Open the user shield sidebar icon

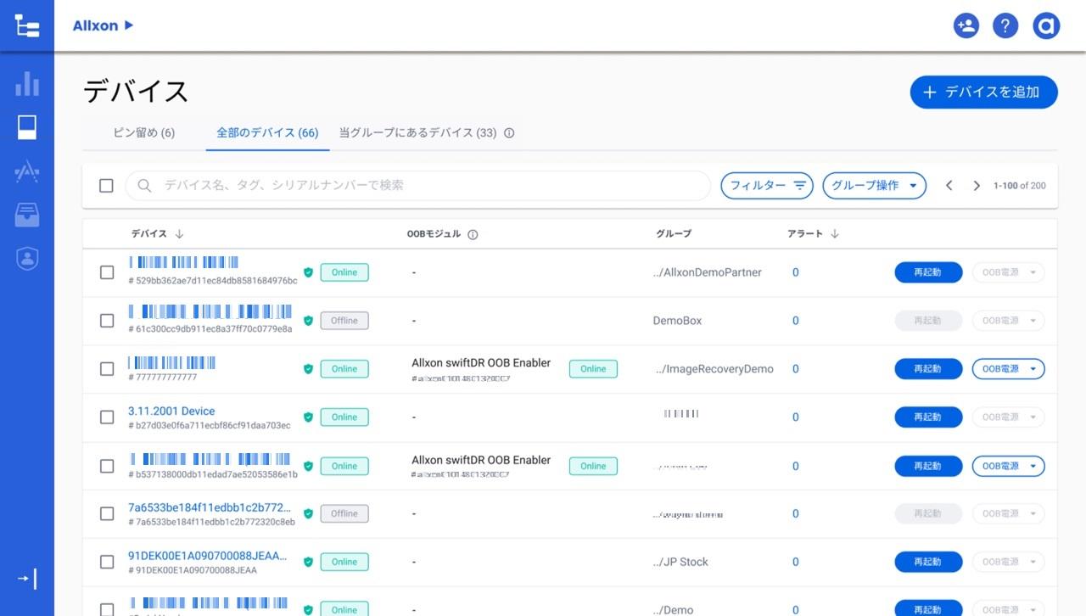click(x=27, y=259)
